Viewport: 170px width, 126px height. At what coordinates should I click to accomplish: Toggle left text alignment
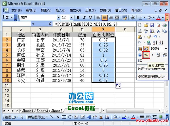[98, 17]
